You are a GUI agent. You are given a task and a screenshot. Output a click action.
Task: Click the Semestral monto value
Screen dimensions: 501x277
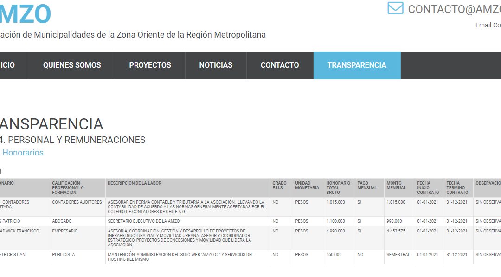tap(398, 255)
